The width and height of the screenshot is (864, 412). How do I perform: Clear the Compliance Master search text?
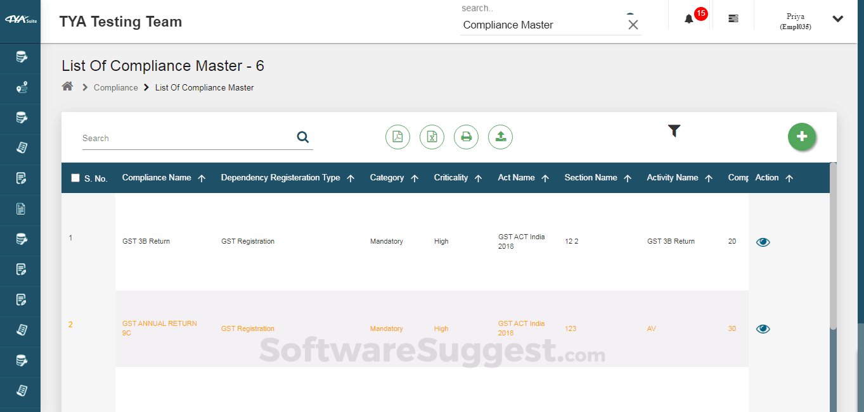point(633,25)
